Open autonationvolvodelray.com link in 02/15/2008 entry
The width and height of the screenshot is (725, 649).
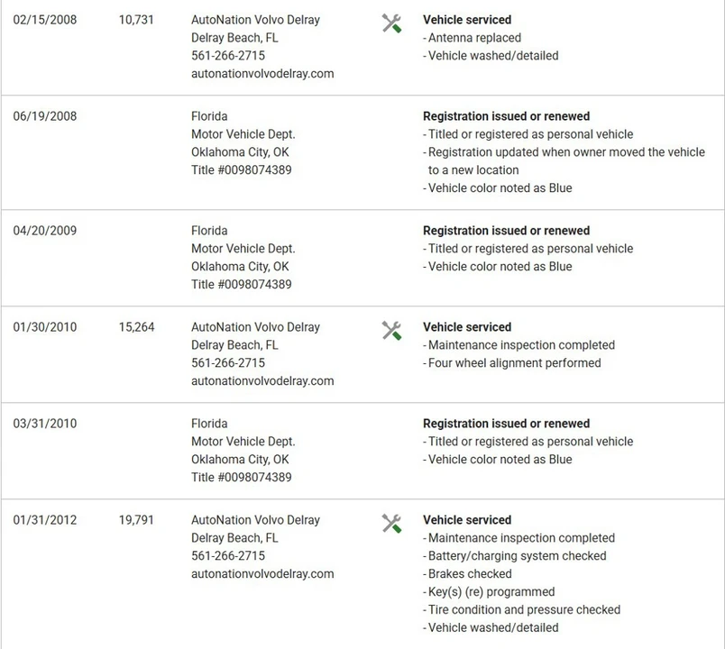[x=262, y=74]
